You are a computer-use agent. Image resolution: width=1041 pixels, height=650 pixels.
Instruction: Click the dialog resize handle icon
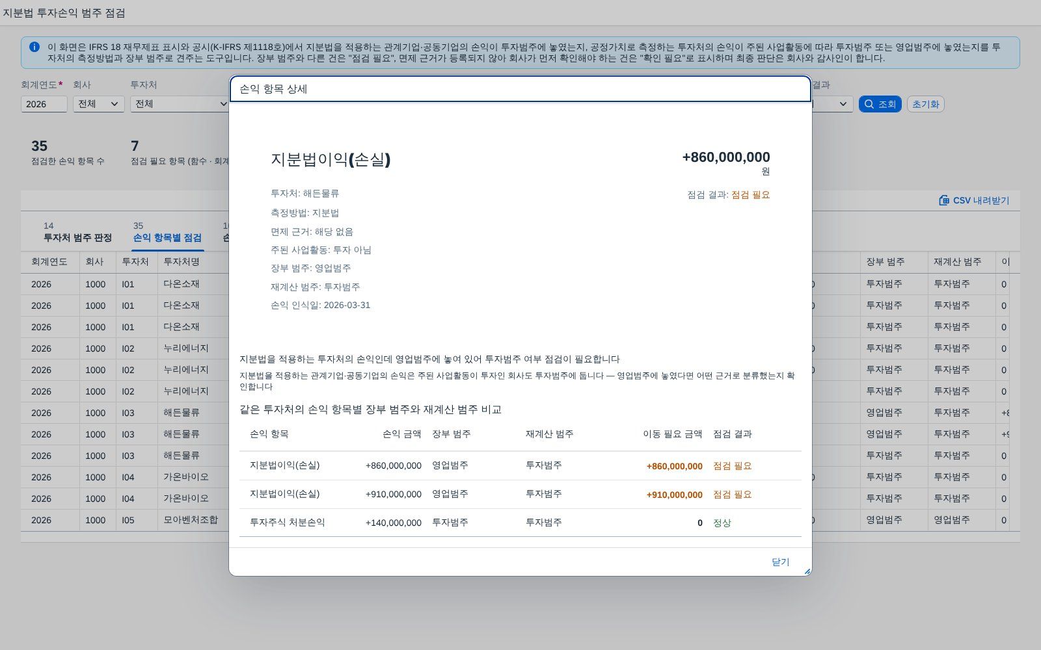point(807,571)
